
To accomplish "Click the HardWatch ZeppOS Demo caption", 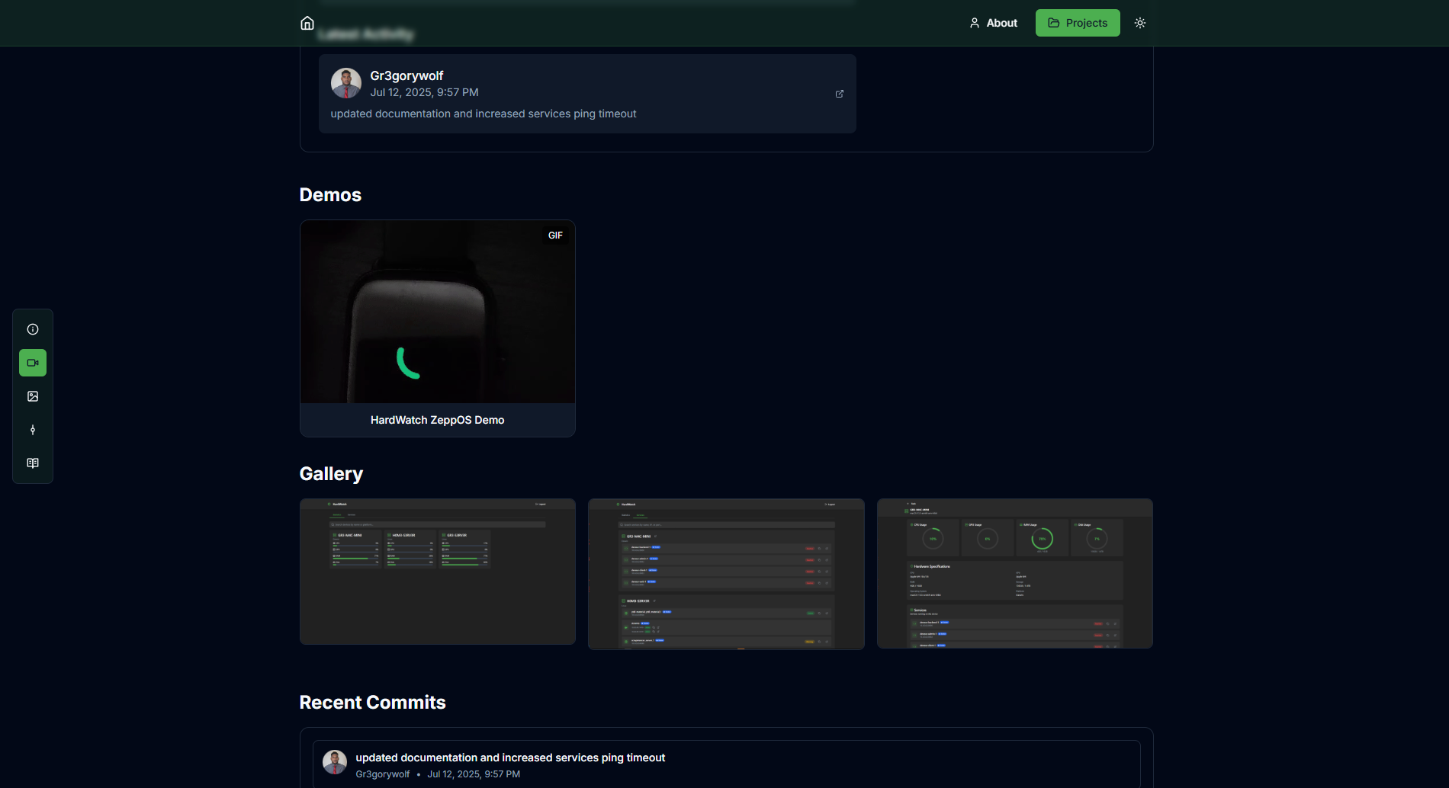I will click(438, 420).
